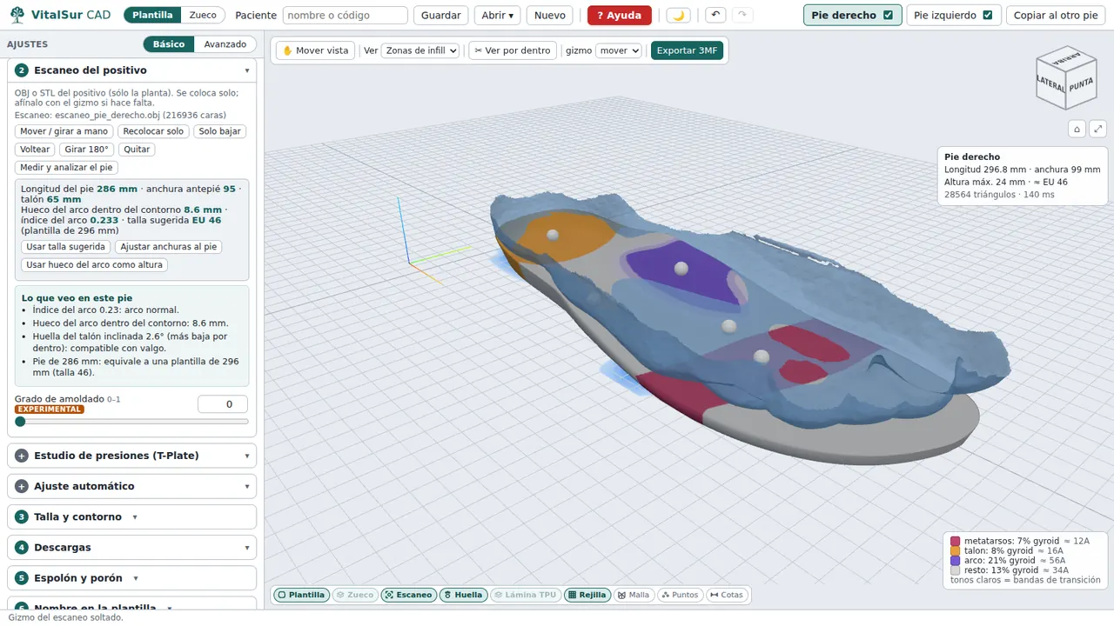
Task: Toggle dark mode moon icon
Action: [x=679, y=16]
